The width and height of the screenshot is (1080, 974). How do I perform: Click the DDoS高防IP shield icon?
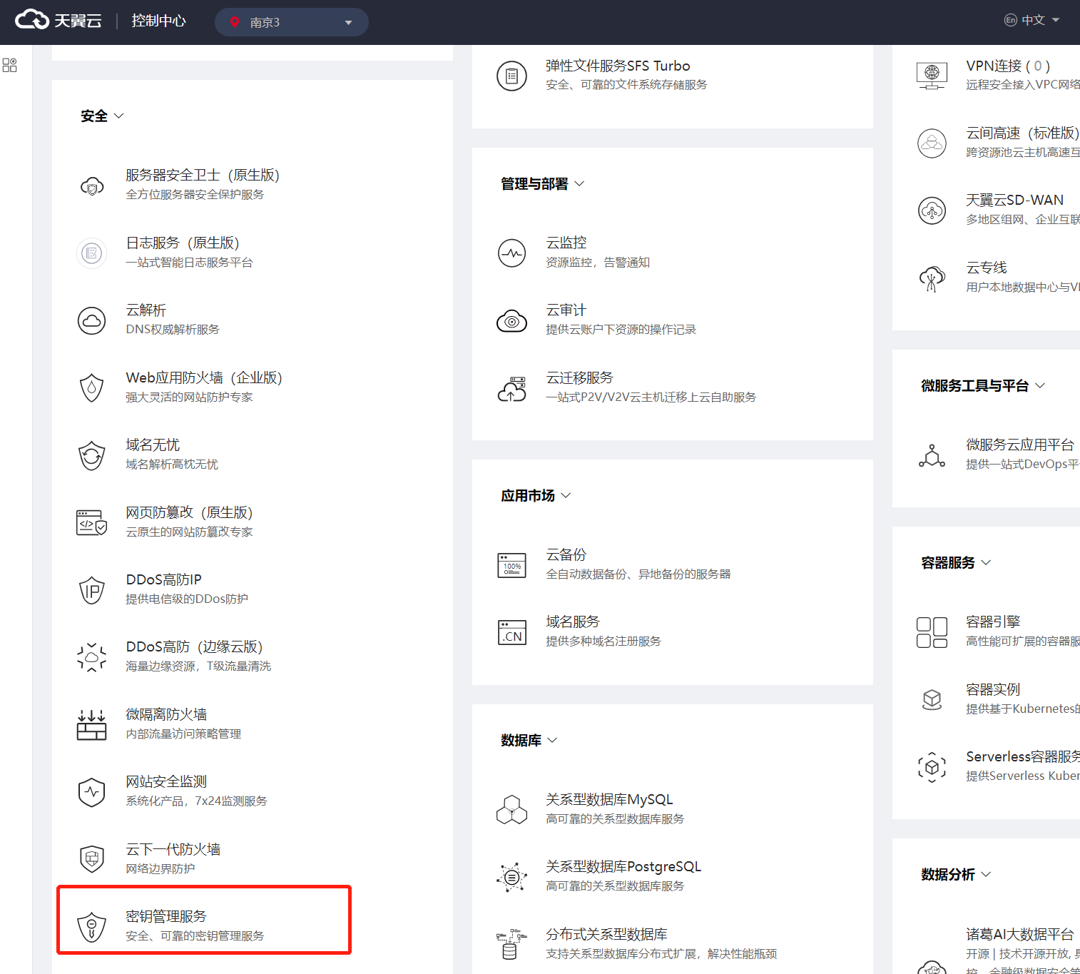point(92,590)
